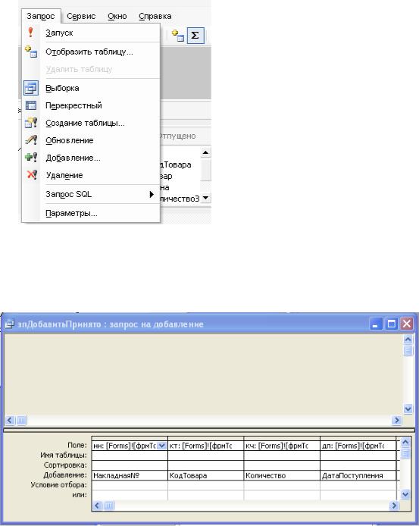Screen dimensions: 419x526
Task: Click grid vertical scroll up arrow
Action: click(x=405, y=443)
